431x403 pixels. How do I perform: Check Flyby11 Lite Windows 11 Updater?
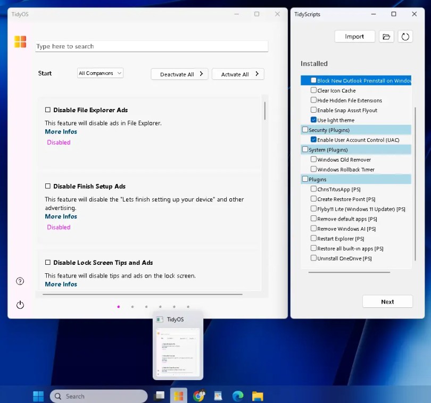click(x=313, y=208)
